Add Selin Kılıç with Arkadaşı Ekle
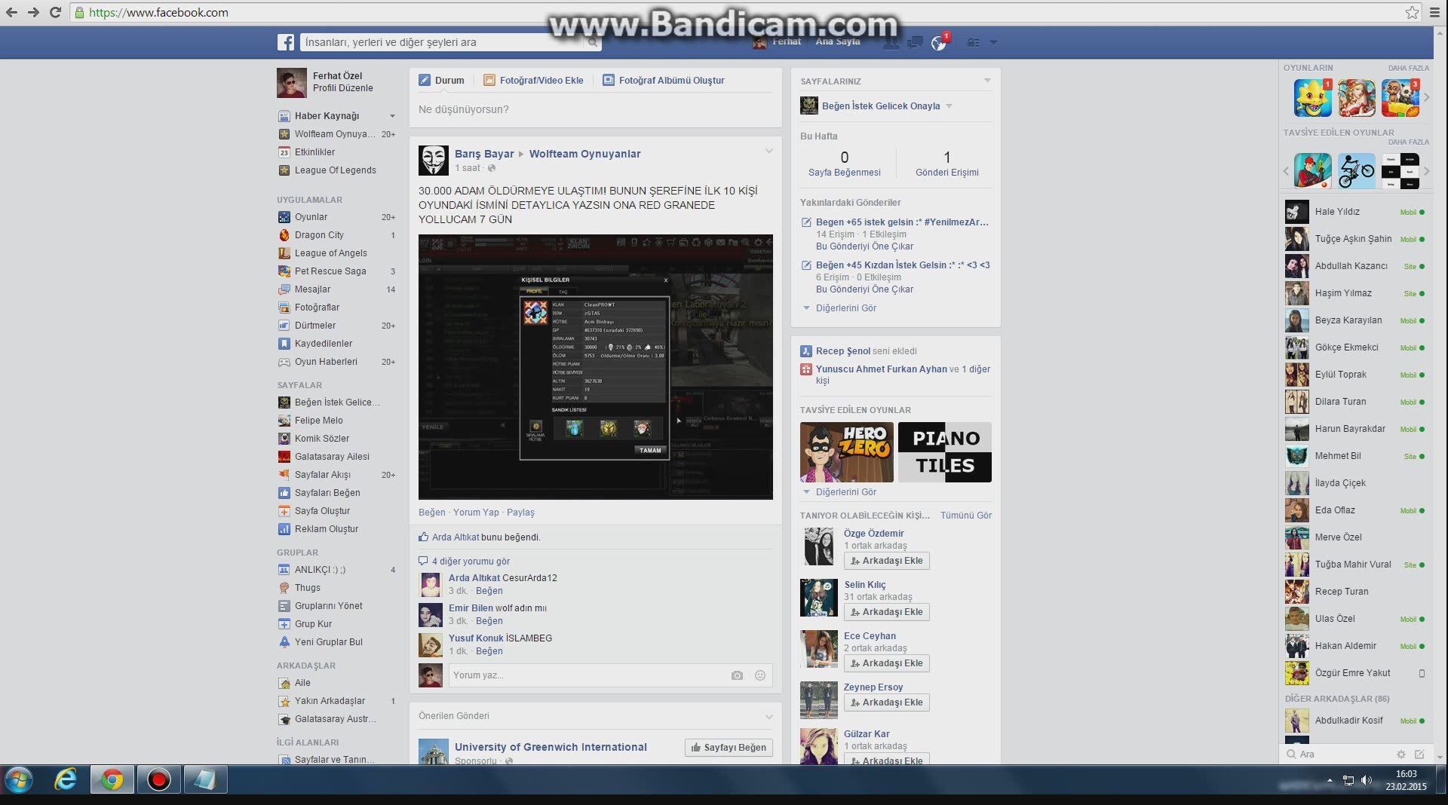This screenshot has width=1448, height=805. 887,612
